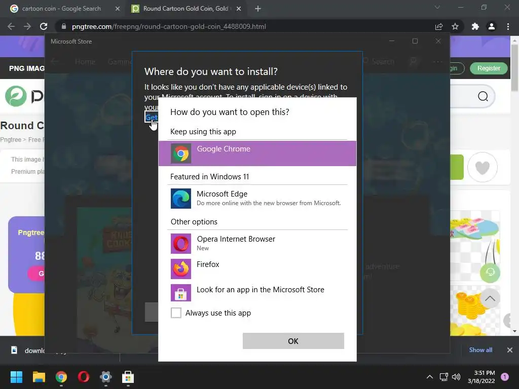This screenshot has width=519, height=389.
Task: Open notification center badge
Action: pos(504,377)
